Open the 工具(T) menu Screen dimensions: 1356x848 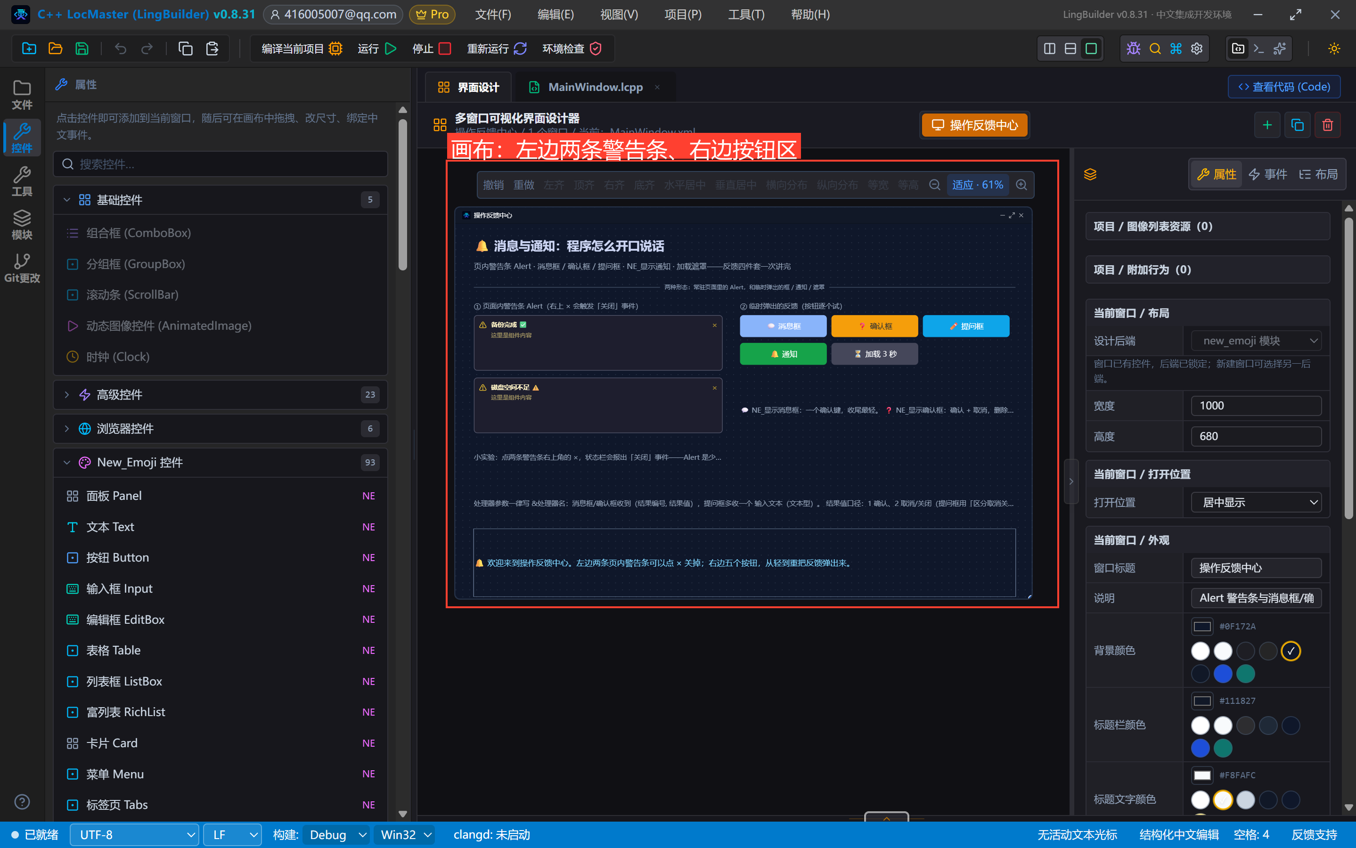[746, 15]
